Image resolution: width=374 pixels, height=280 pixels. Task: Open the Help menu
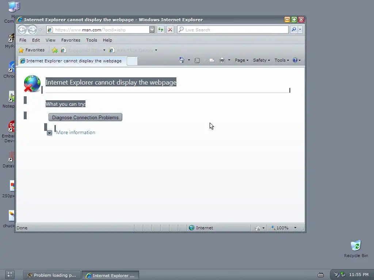tap(107, 40)
